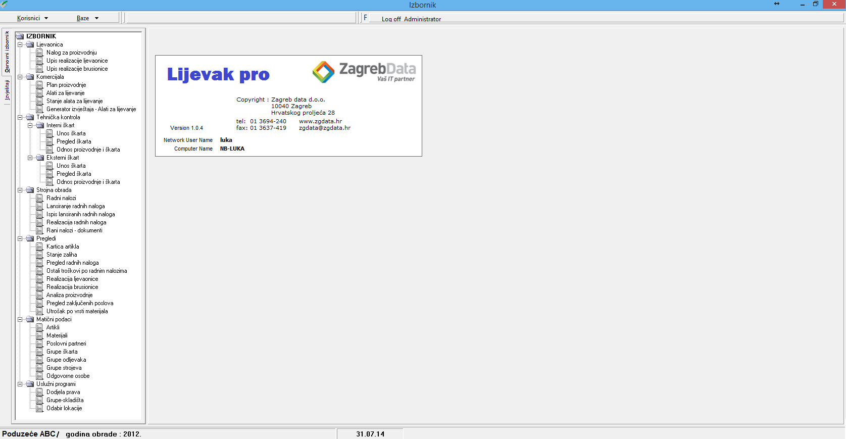The width and height of the screenshot is (846, 439).
Task: Collapse the Strojna obrada tree node
Action: pyautogui.click(x=20, y=190)
